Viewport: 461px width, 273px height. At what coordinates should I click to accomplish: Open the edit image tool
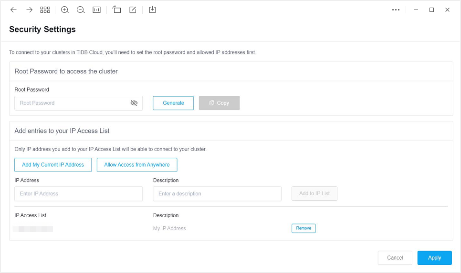[x=133, y=10]
